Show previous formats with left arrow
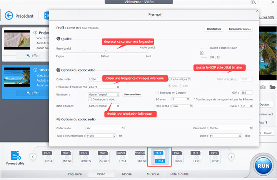The height and width of the screenshot is (180, 277). (x=33, y=157)
